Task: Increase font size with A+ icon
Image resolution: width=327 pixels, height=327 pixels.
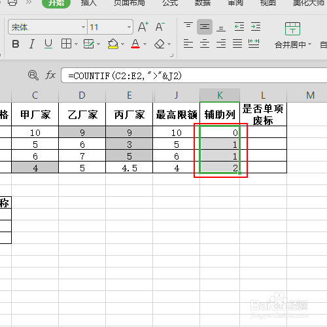Action: [143, 27]
